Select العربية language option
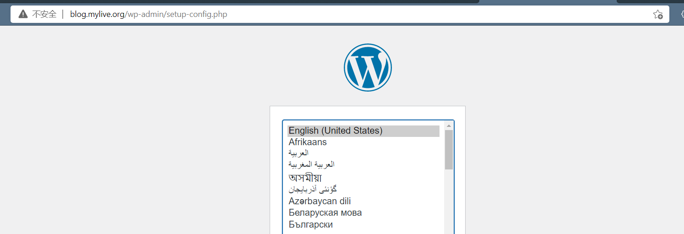684x234 pixels. click(364, 153)
